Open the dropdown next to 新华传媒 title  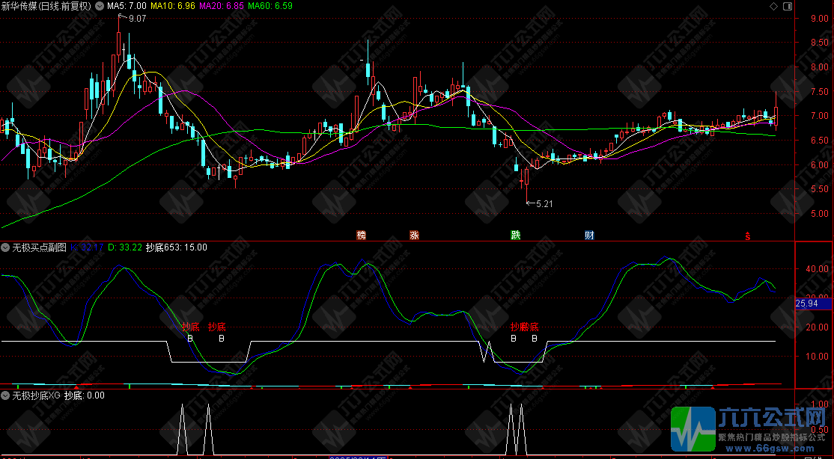(100, 6)
